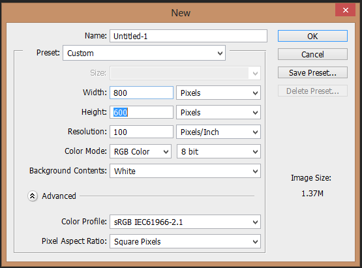
Task: Click the Height field showing 600
Action: tap(142, 112)
